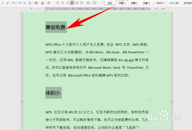
Task: Click the 查找替换 button
Action: click(188, 3)
